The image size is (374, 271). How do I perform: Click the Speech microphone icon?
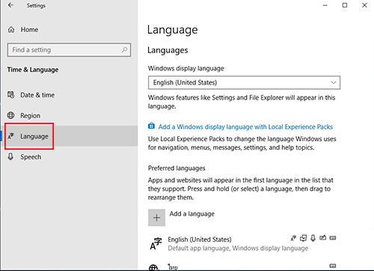(x=10, y=156)
